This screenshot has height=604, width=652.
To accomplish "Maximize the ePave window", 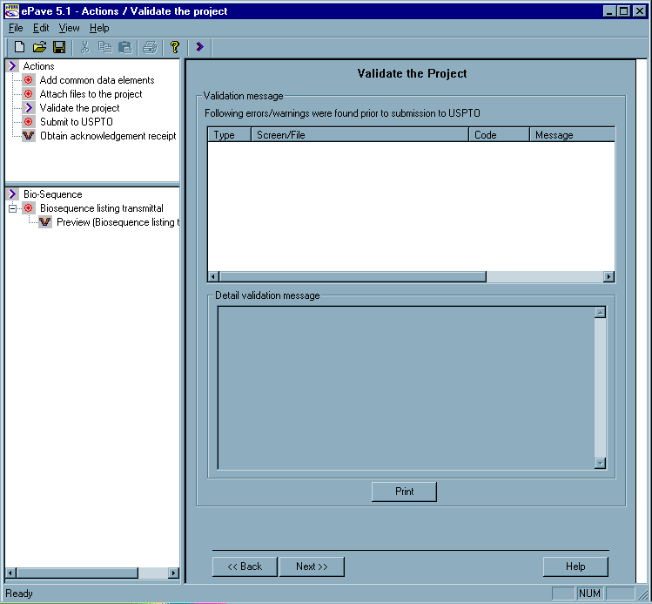I will [x=624, y=10].
